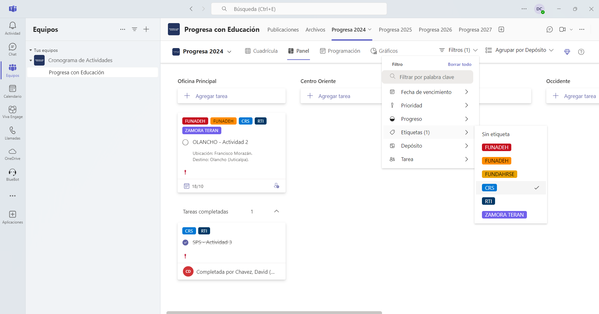This screenshot has width=599, height=314.
Task: Open the Actividad bell icon
Action: pyautogui.click(x=12, y=28)
